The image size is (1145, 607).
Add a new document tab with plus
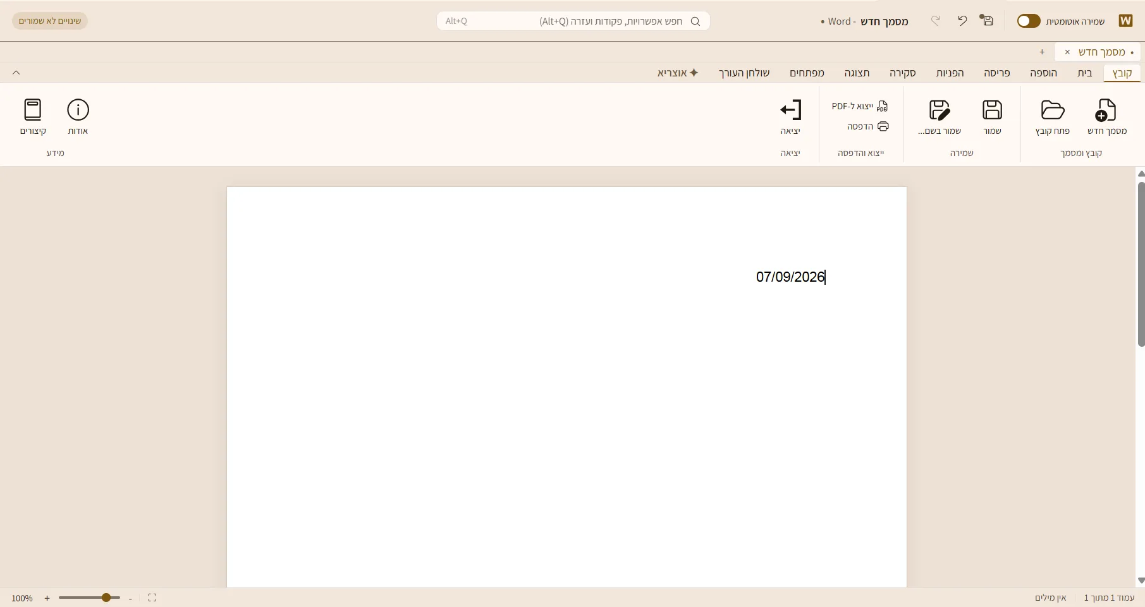click(1042, 52)
